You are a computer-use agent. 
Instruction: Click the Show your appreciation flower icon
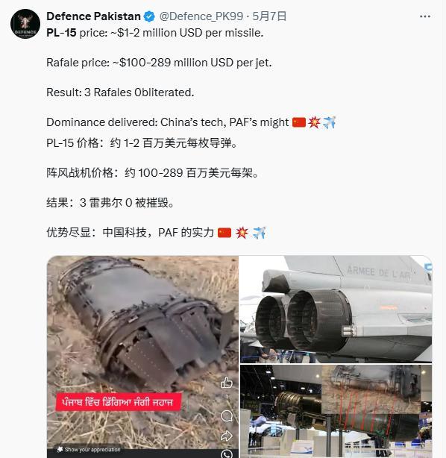pos(60,449)
